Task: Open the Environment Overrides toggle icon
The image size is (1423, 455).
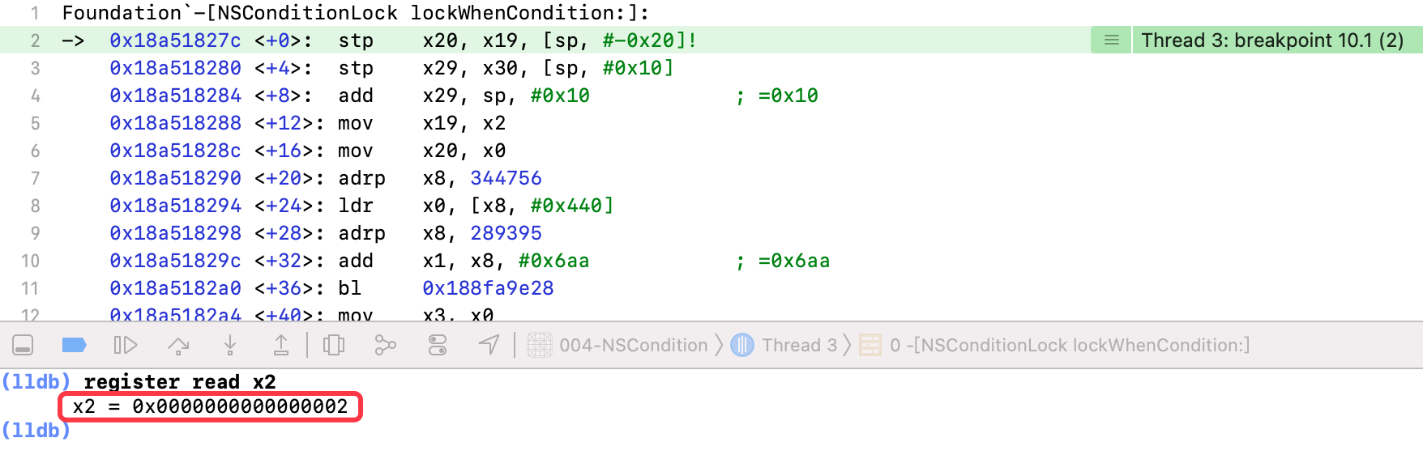Action: pyautogui.click(x=438, y=346)
